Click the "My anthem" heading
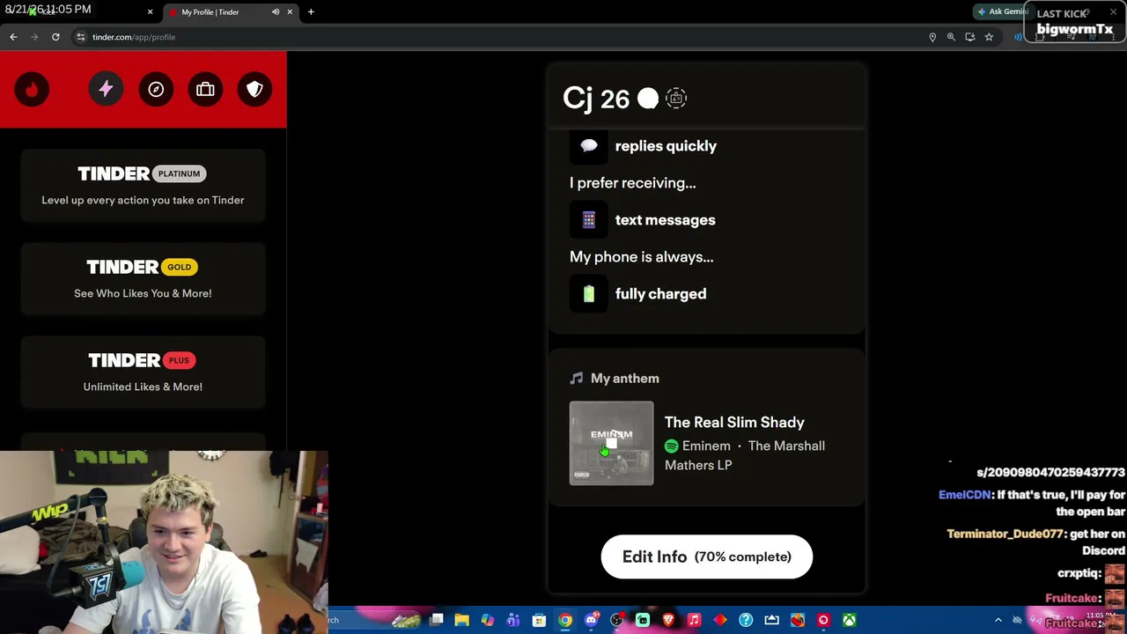The width and height of the screenshot is (1127, 634). 625,379
